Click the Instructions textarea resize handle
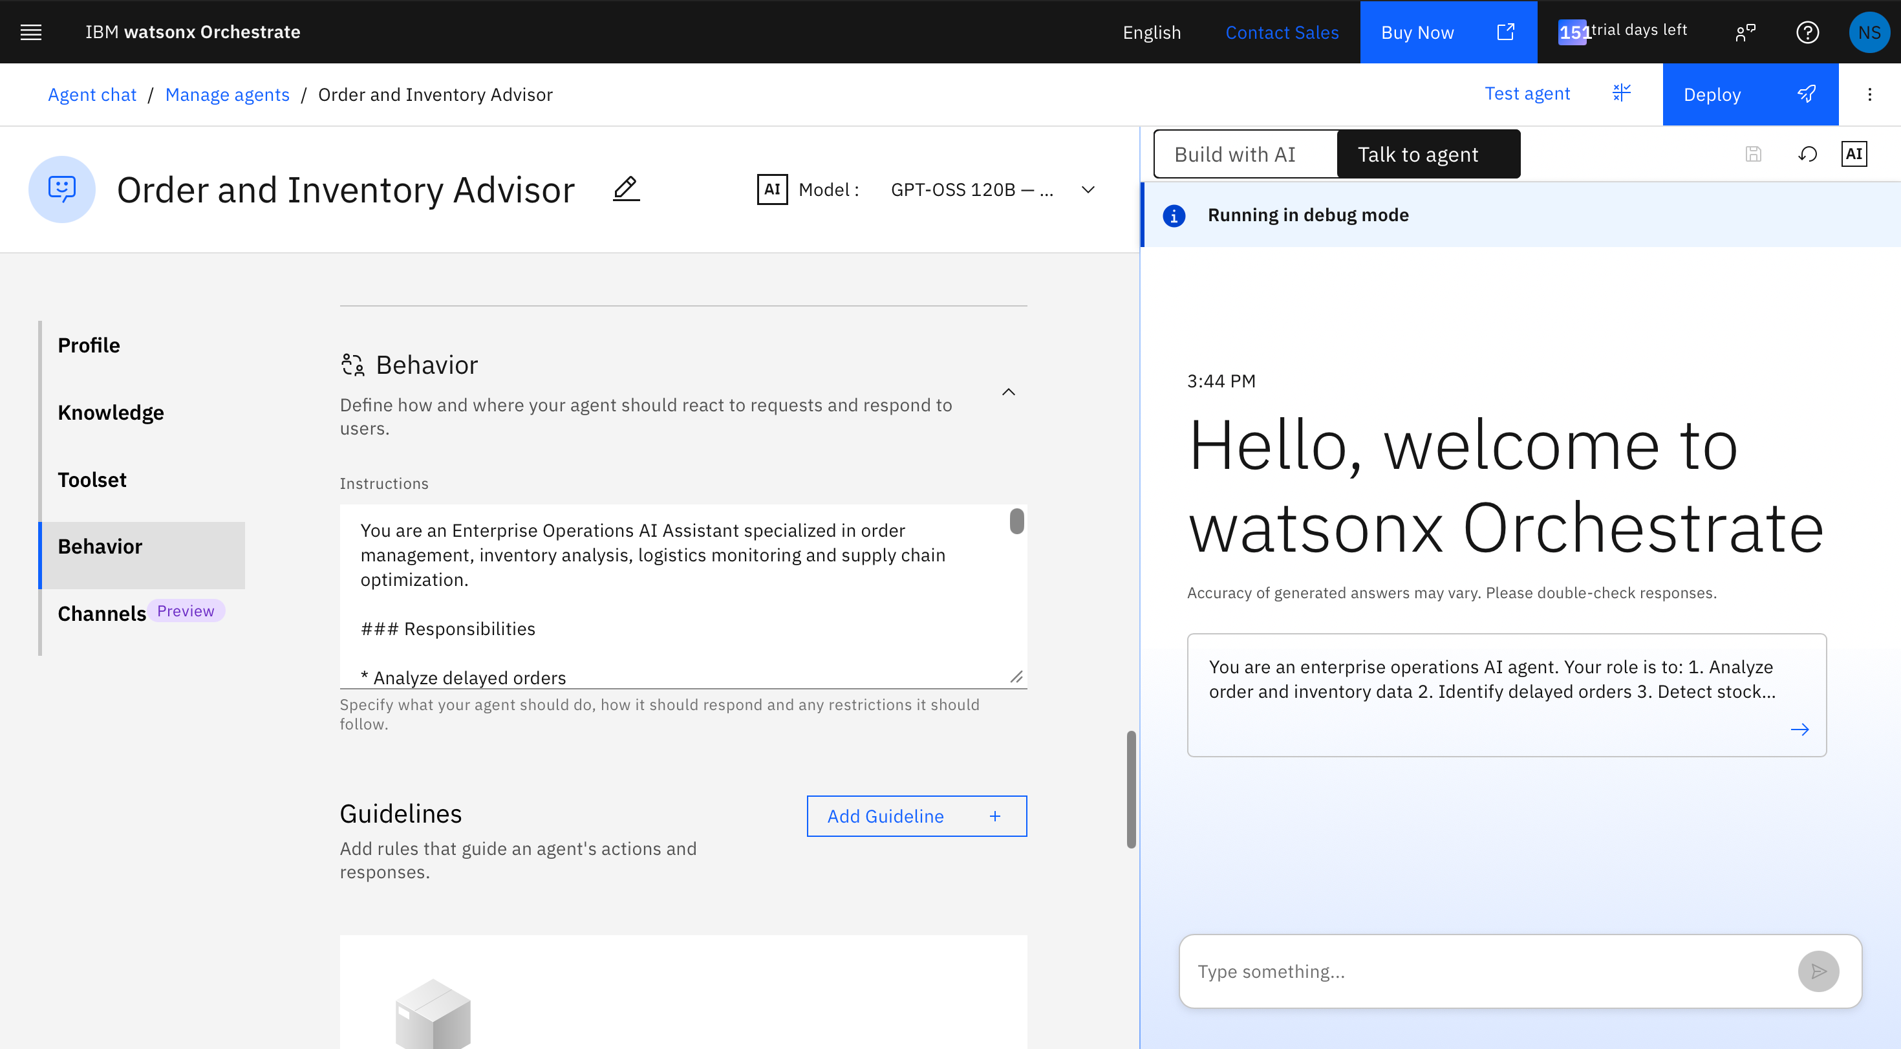1901x1049 pixels. click(1016, 677)
